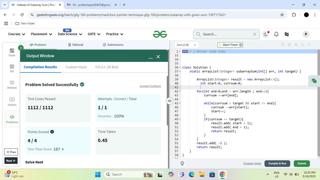This screenshot has height=180, width=320.
Task: Click the Compile & Run button
Action: (277, 163)
